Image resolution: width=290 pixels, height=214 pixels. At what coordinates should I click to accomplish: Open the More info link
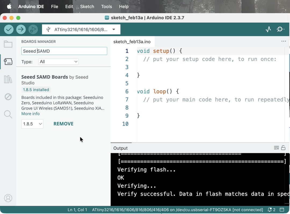click(x=31, y=114)
